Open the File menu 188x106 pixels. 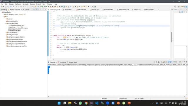(x=2, y=4)
